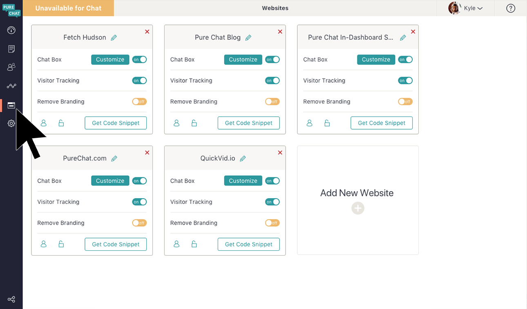Expand the Kyle account dropdown

[473, 8]
